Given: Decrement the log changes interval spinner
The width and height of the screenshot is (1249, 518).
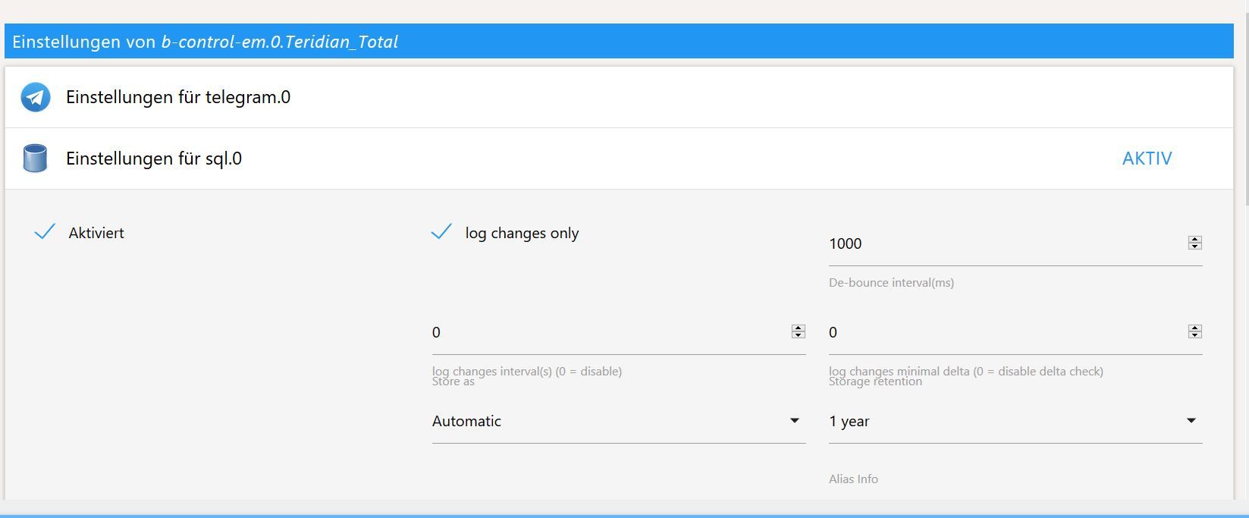Looking at the screenshot, I should point(798,335).
